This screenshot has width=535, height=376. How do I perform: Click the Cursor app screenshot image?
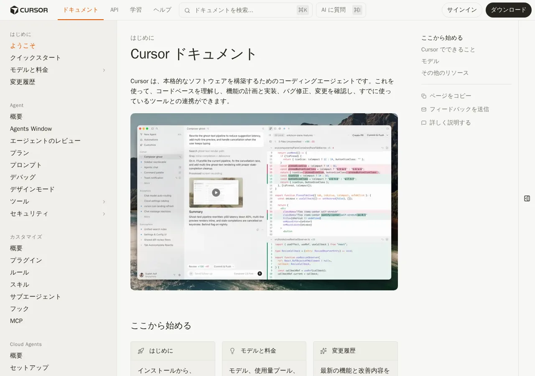pyautogui.click(x=264, y=202)
